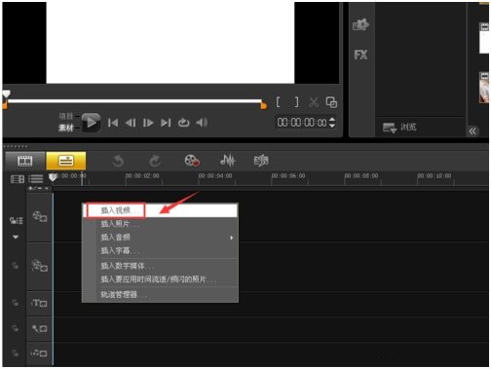Toggle ripple lock for voice track

coord(15,328)
